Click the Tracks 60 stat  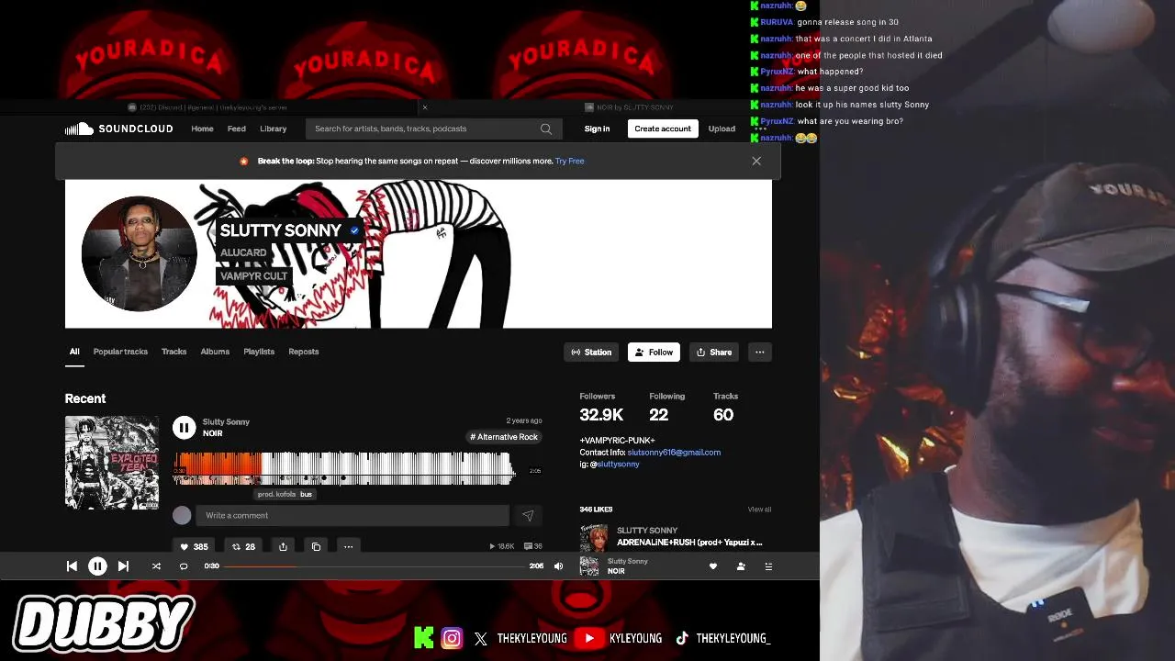tap(725, 409)
